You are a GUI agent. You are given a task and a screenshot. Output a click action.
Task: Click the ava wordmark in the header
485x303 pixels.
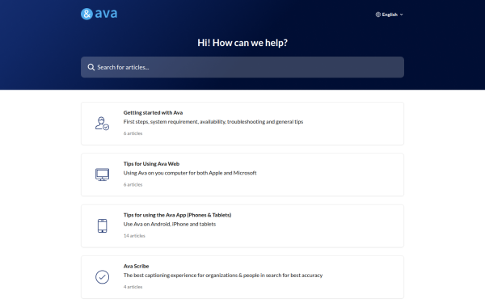[x=106, y=14]
